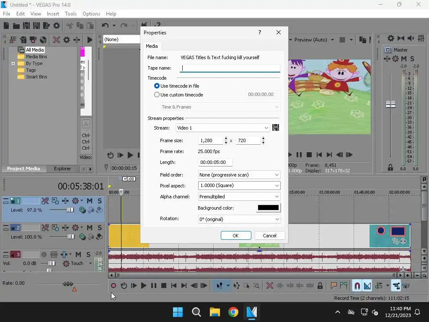Select the Zoom Edit tool
Viewport: 429px width, 322px height.
pos(256,286)
